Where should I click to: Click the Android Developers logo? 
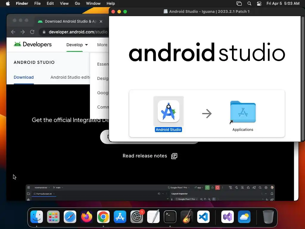point(33,44)
